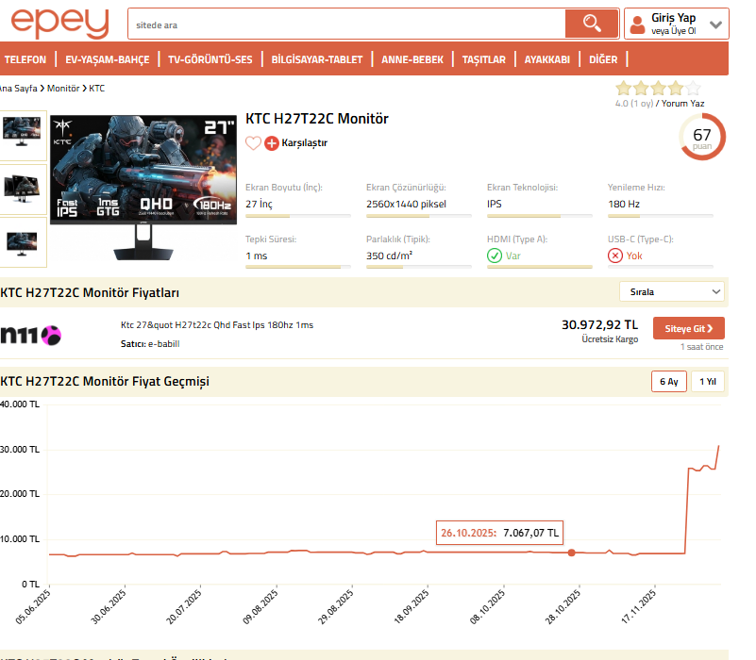
Task: Open EV-YAŞAM-BAHÇE menu
Action: 107,59
